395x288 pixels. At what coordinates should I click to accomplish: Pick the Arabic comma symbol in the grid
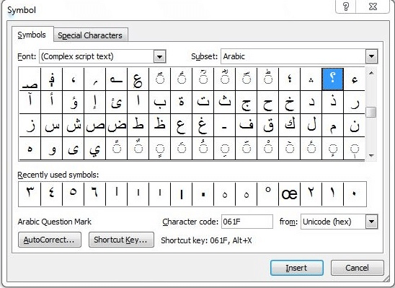click(x=74, y=79)
